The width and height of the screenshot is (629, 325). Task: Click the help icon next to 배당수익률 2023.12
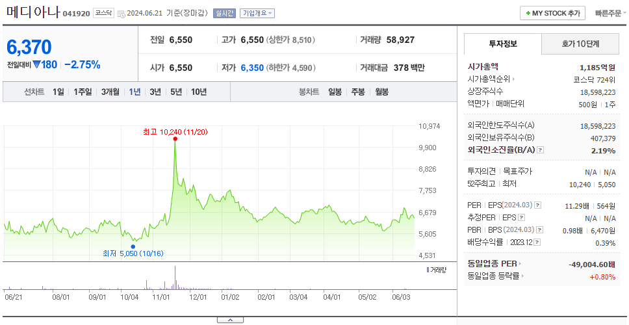(x=537, y=242)
